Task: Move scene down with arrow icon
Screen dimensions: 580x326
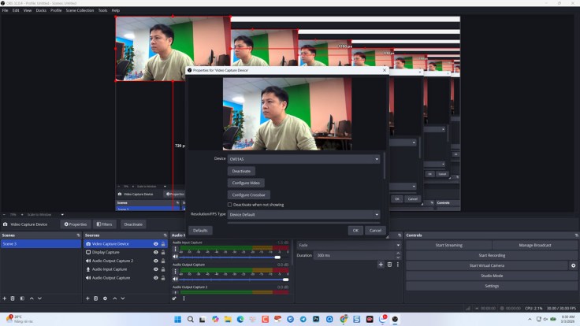Action: [x=39, y=298]
